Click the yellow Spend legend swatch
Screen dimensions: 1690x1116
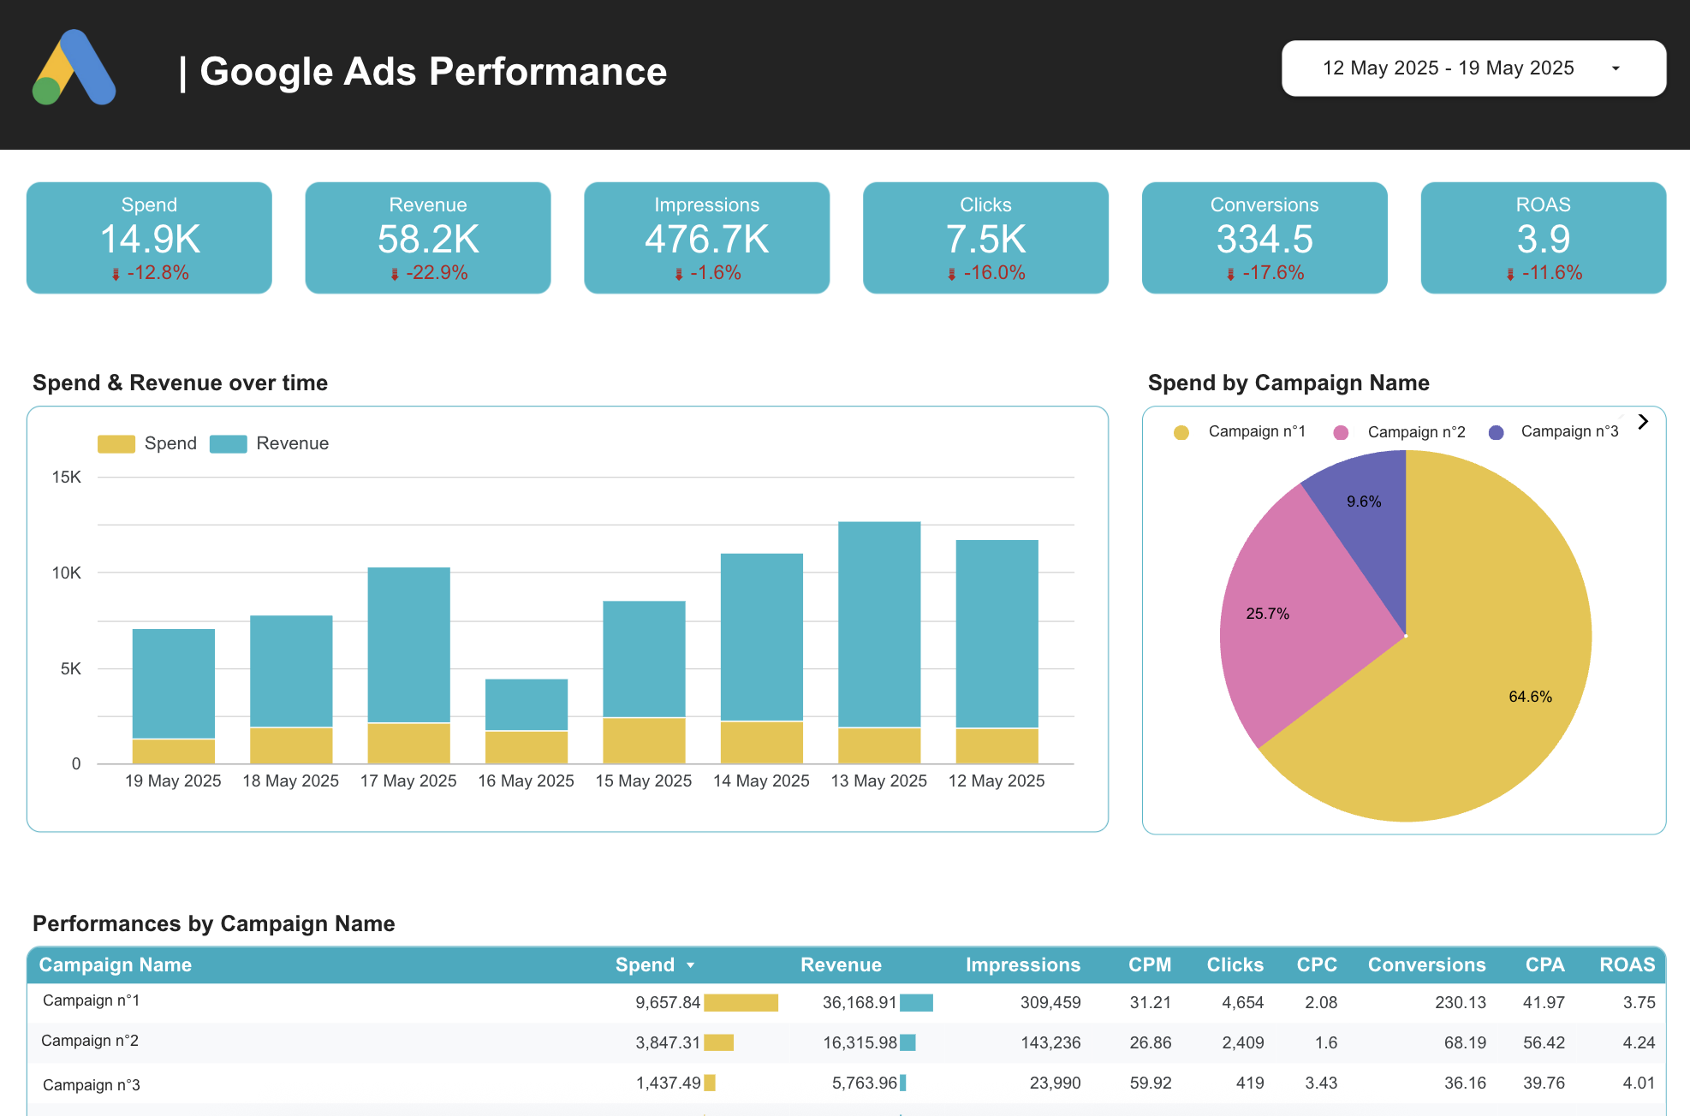[x=116, y=444]
